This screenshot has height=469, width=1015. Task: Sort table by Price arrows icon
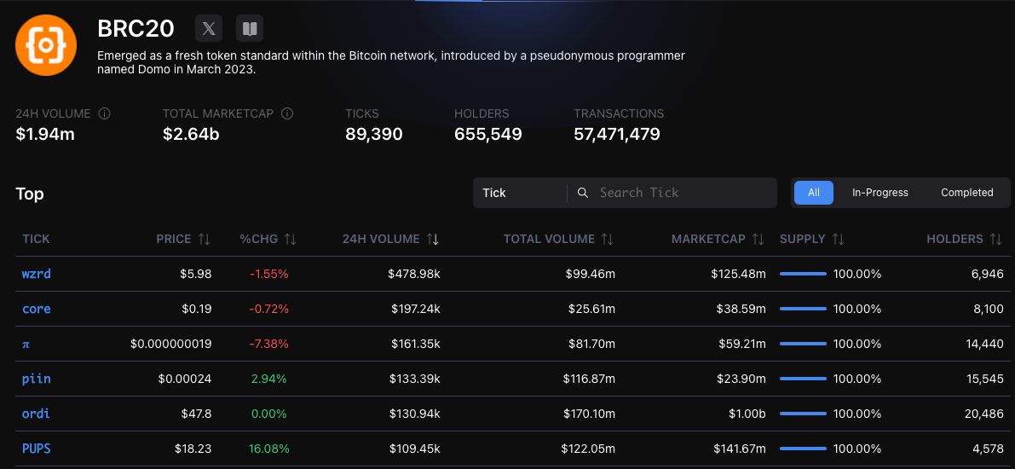coord(204,240)
